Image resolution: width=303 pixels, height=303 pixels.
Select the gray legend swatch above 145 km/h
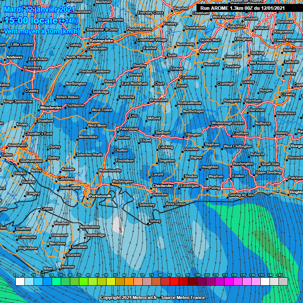click(x=283, y=281)
